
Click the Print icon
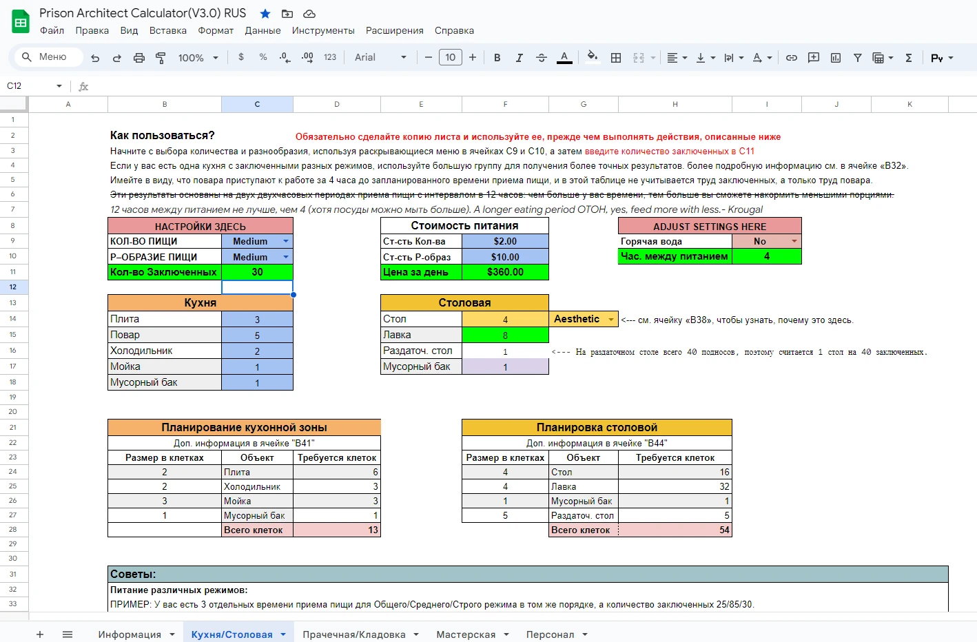(x=139, y=58)
